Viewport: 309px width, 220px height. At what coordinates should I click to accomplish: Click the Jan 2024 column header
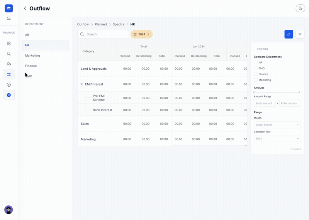(199, 47)
